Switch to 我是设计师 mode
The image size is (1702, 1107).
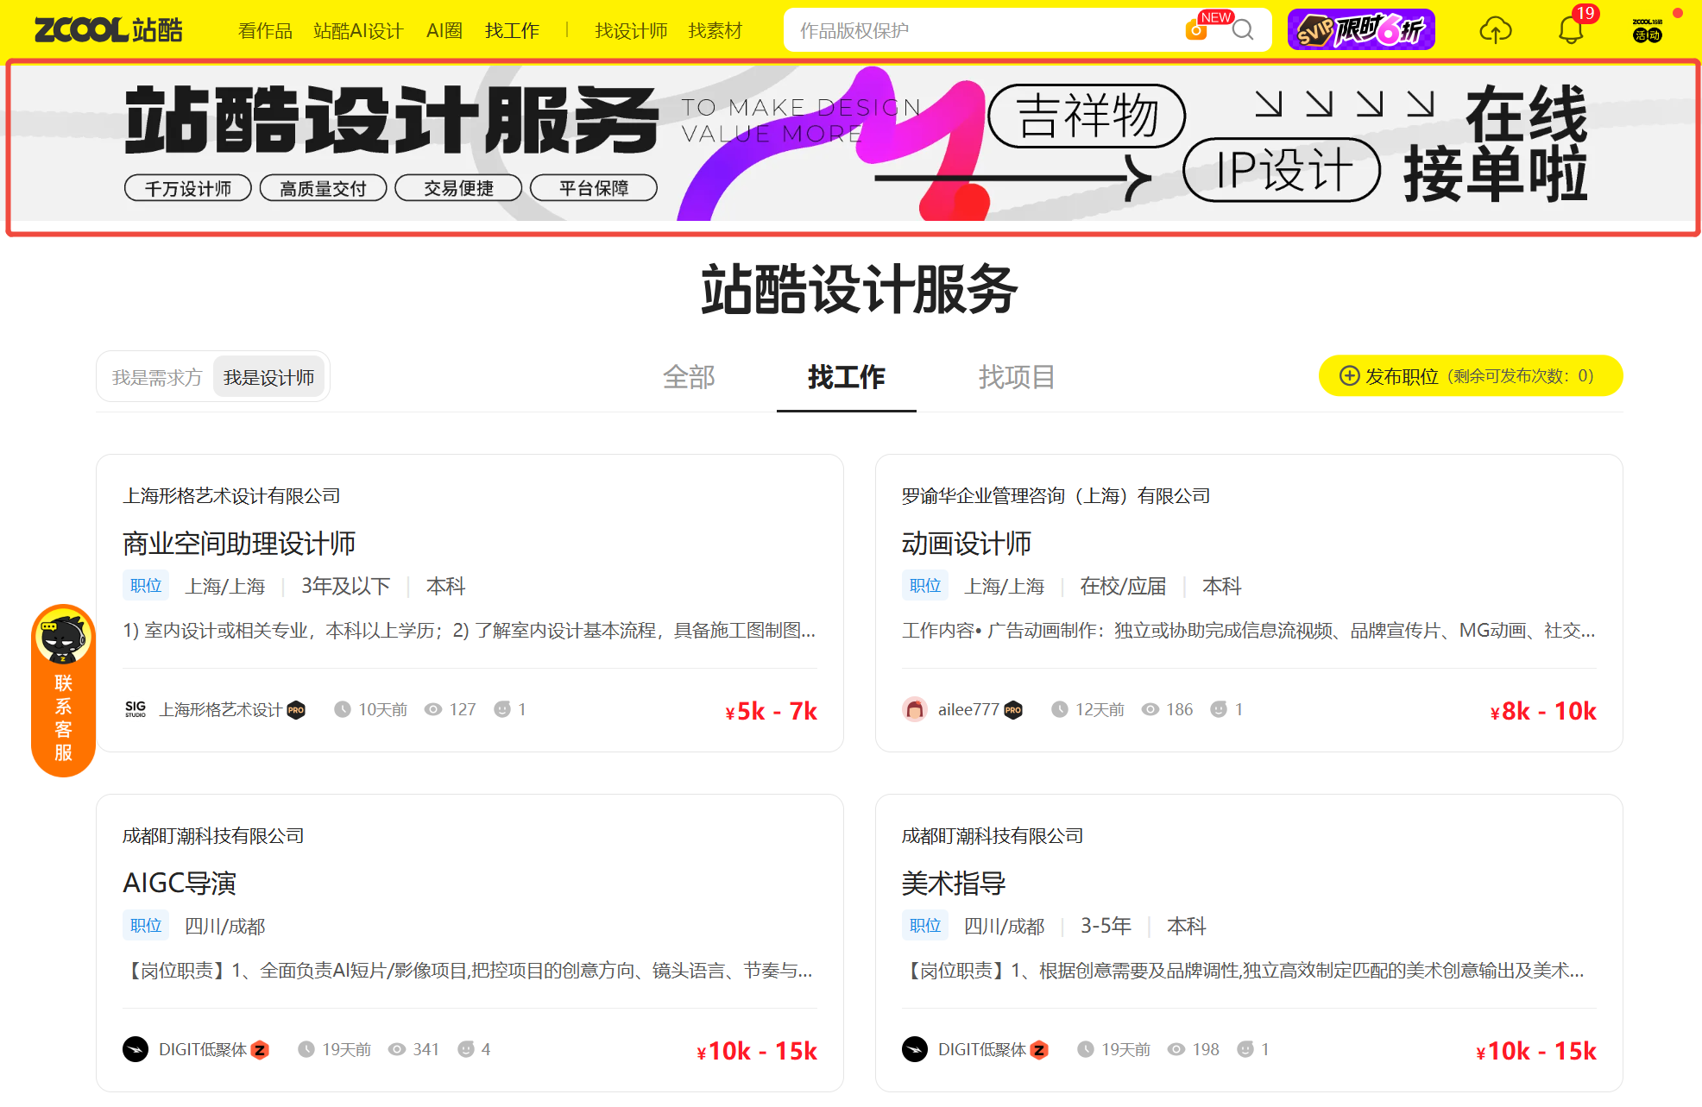click(x=268, y=378)
